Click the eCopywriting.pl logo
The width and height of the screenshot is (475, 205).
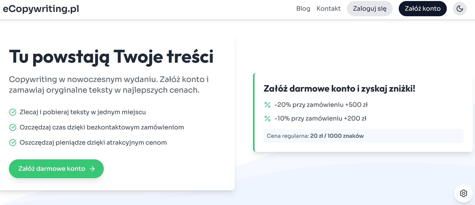pyautogui.click(x=40, y=8)
